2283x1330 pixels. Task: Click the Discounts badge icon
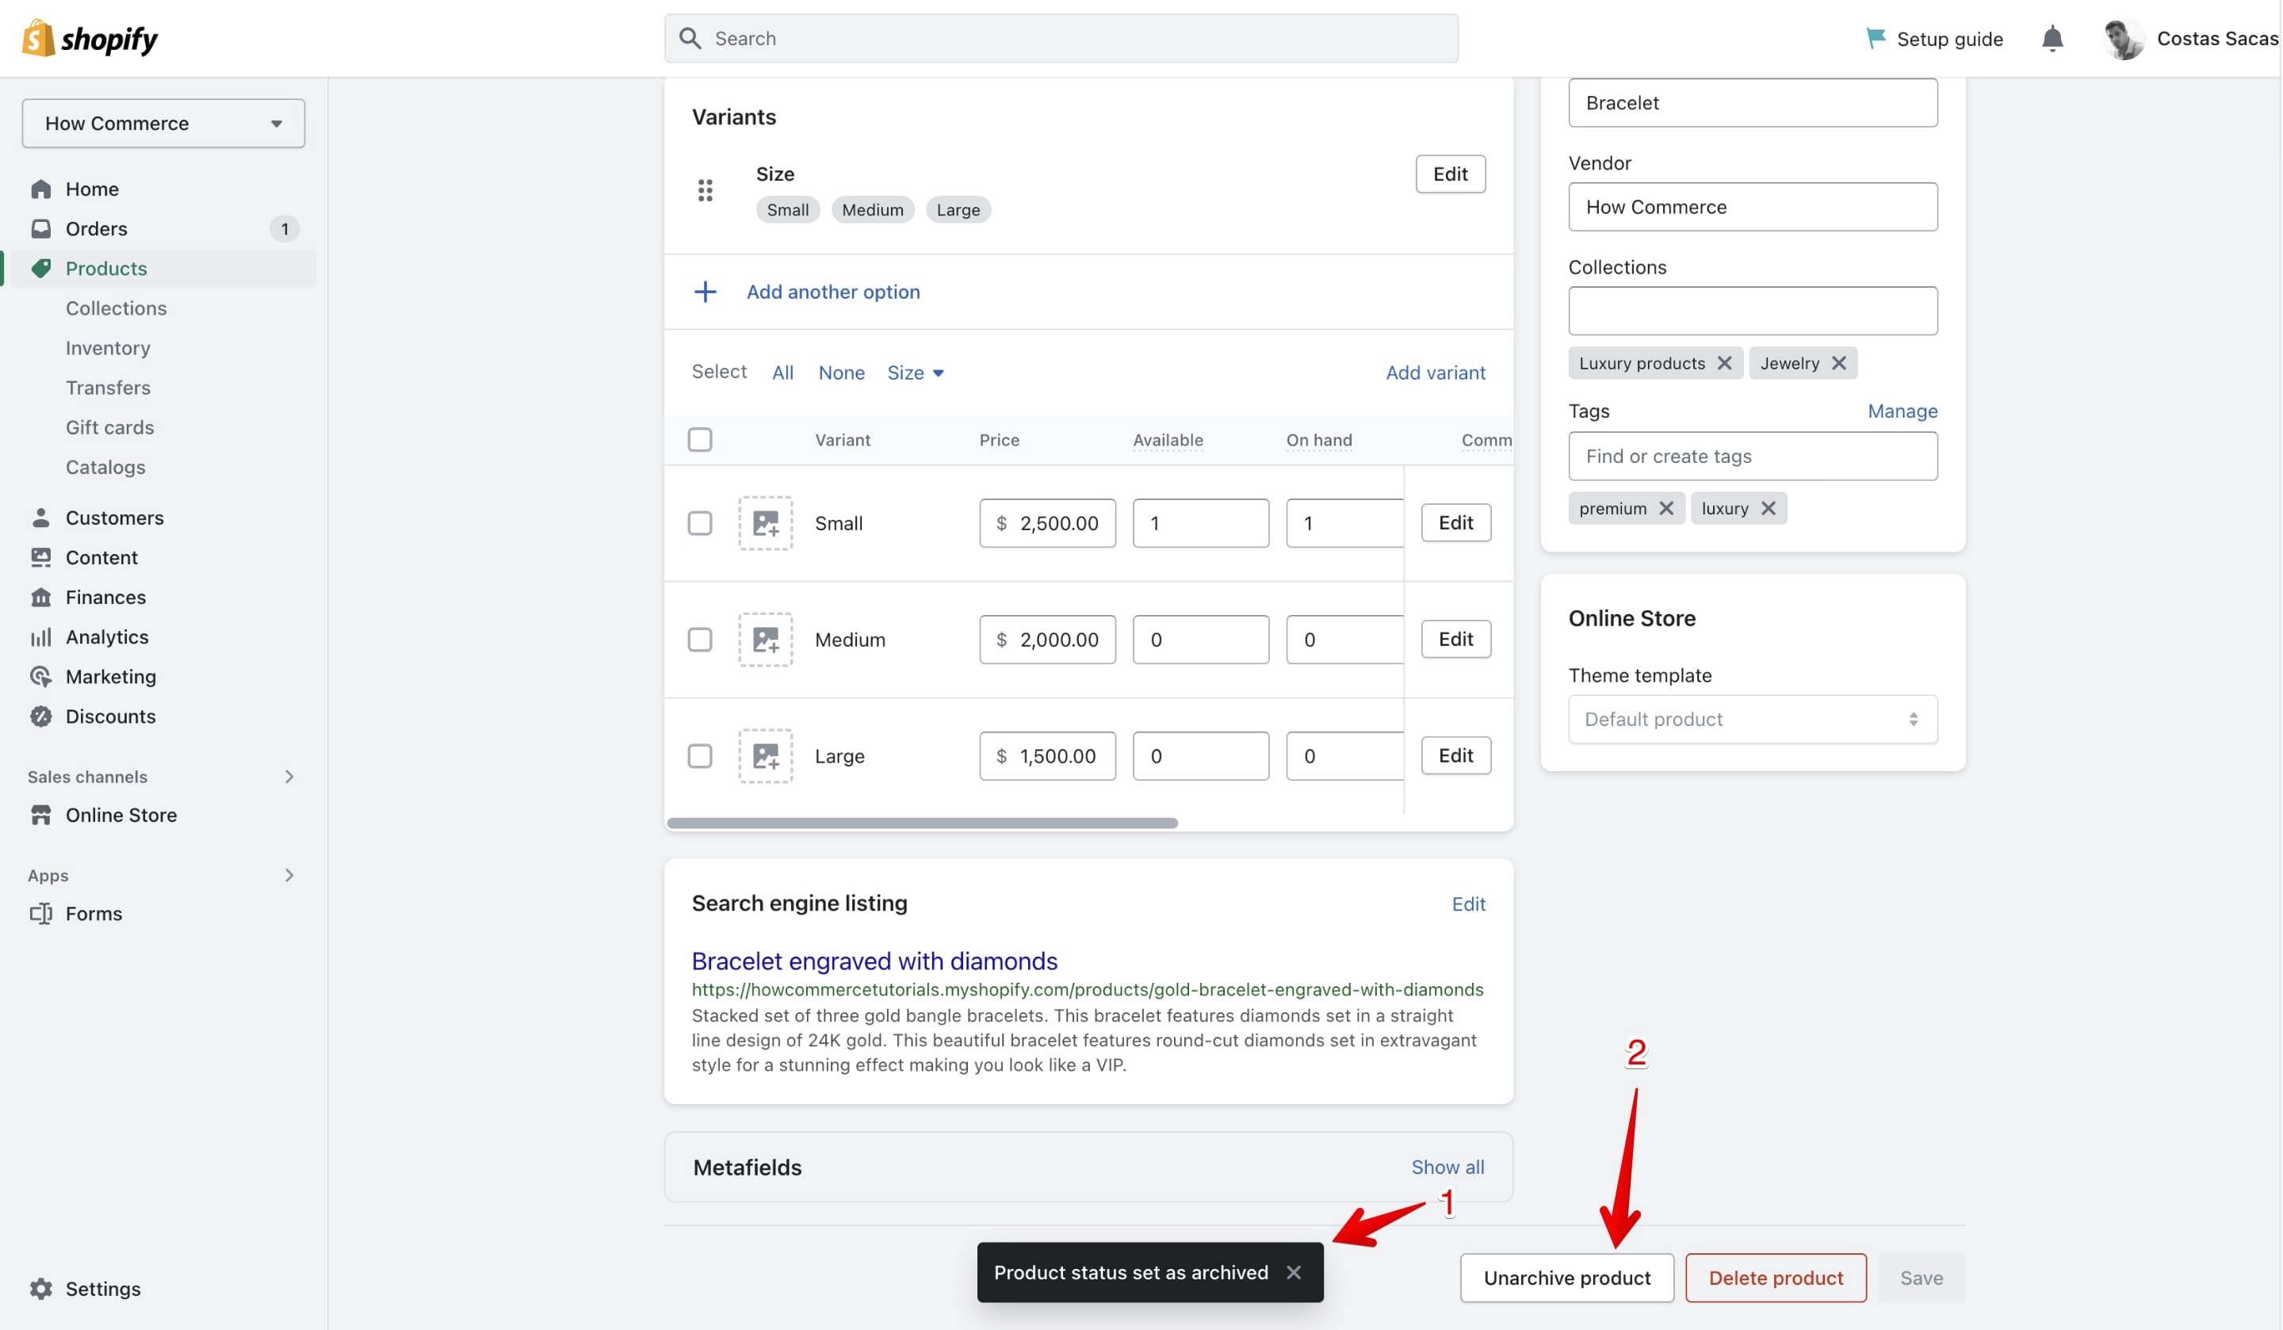point(40,717)
